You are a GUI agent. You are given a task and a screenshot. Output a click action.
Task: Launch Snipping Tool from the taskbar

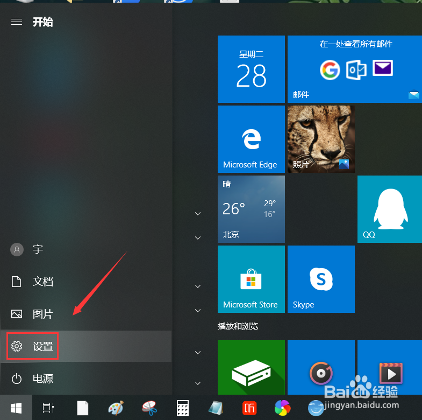[149, 408]
